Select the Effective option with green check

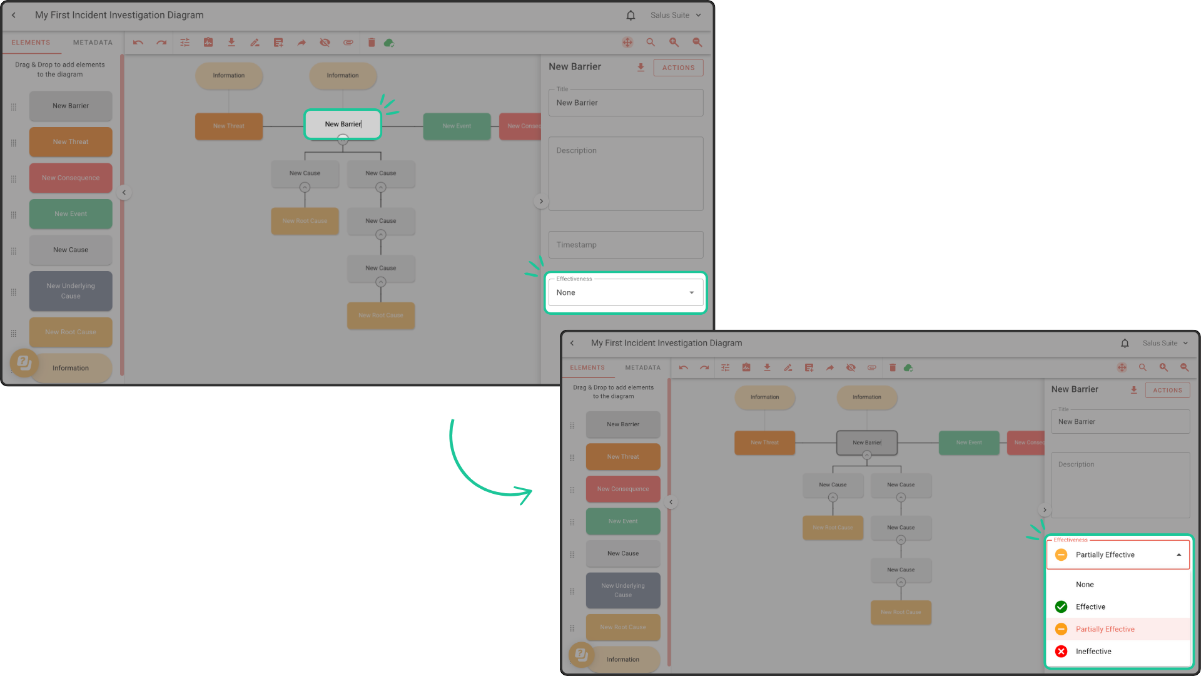[x=1090, y=607]
